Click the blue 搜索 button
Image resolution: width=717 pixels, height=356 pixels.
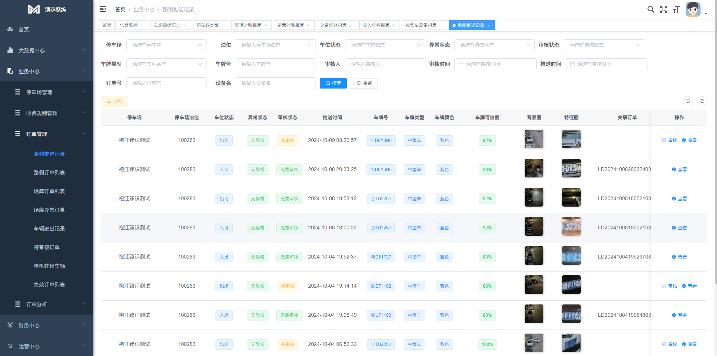click(333, 83)
